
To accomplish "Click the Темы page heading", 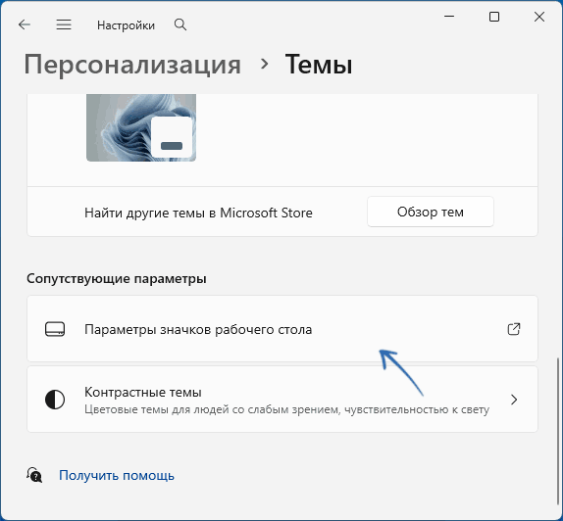I will tap(319, 65).
